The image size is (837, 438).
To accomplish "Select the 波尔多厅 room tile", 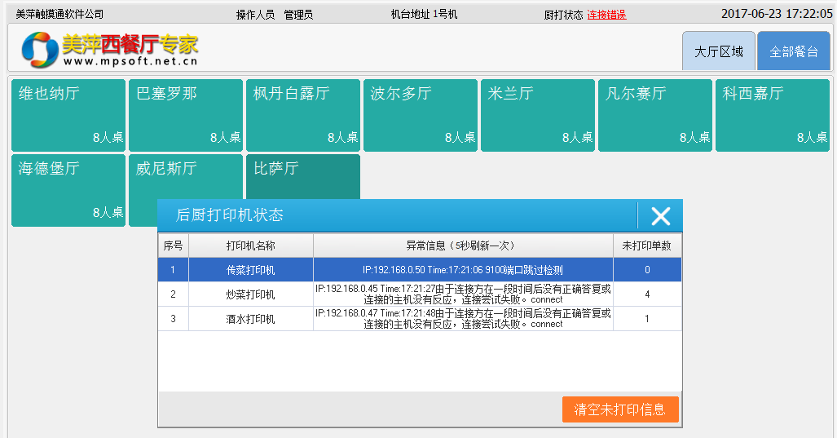I will [x=421, y=115].
